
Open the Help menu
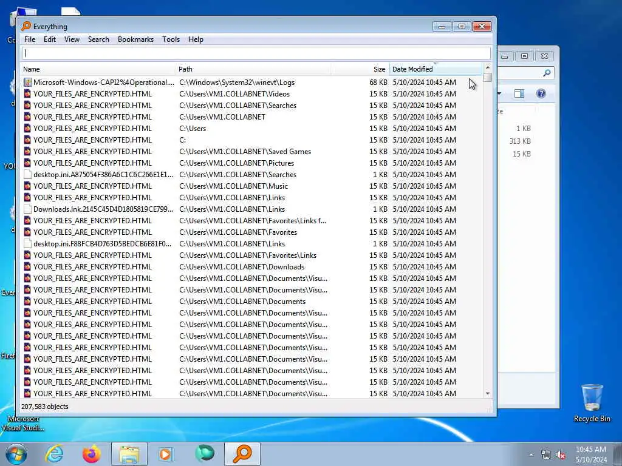196,39
